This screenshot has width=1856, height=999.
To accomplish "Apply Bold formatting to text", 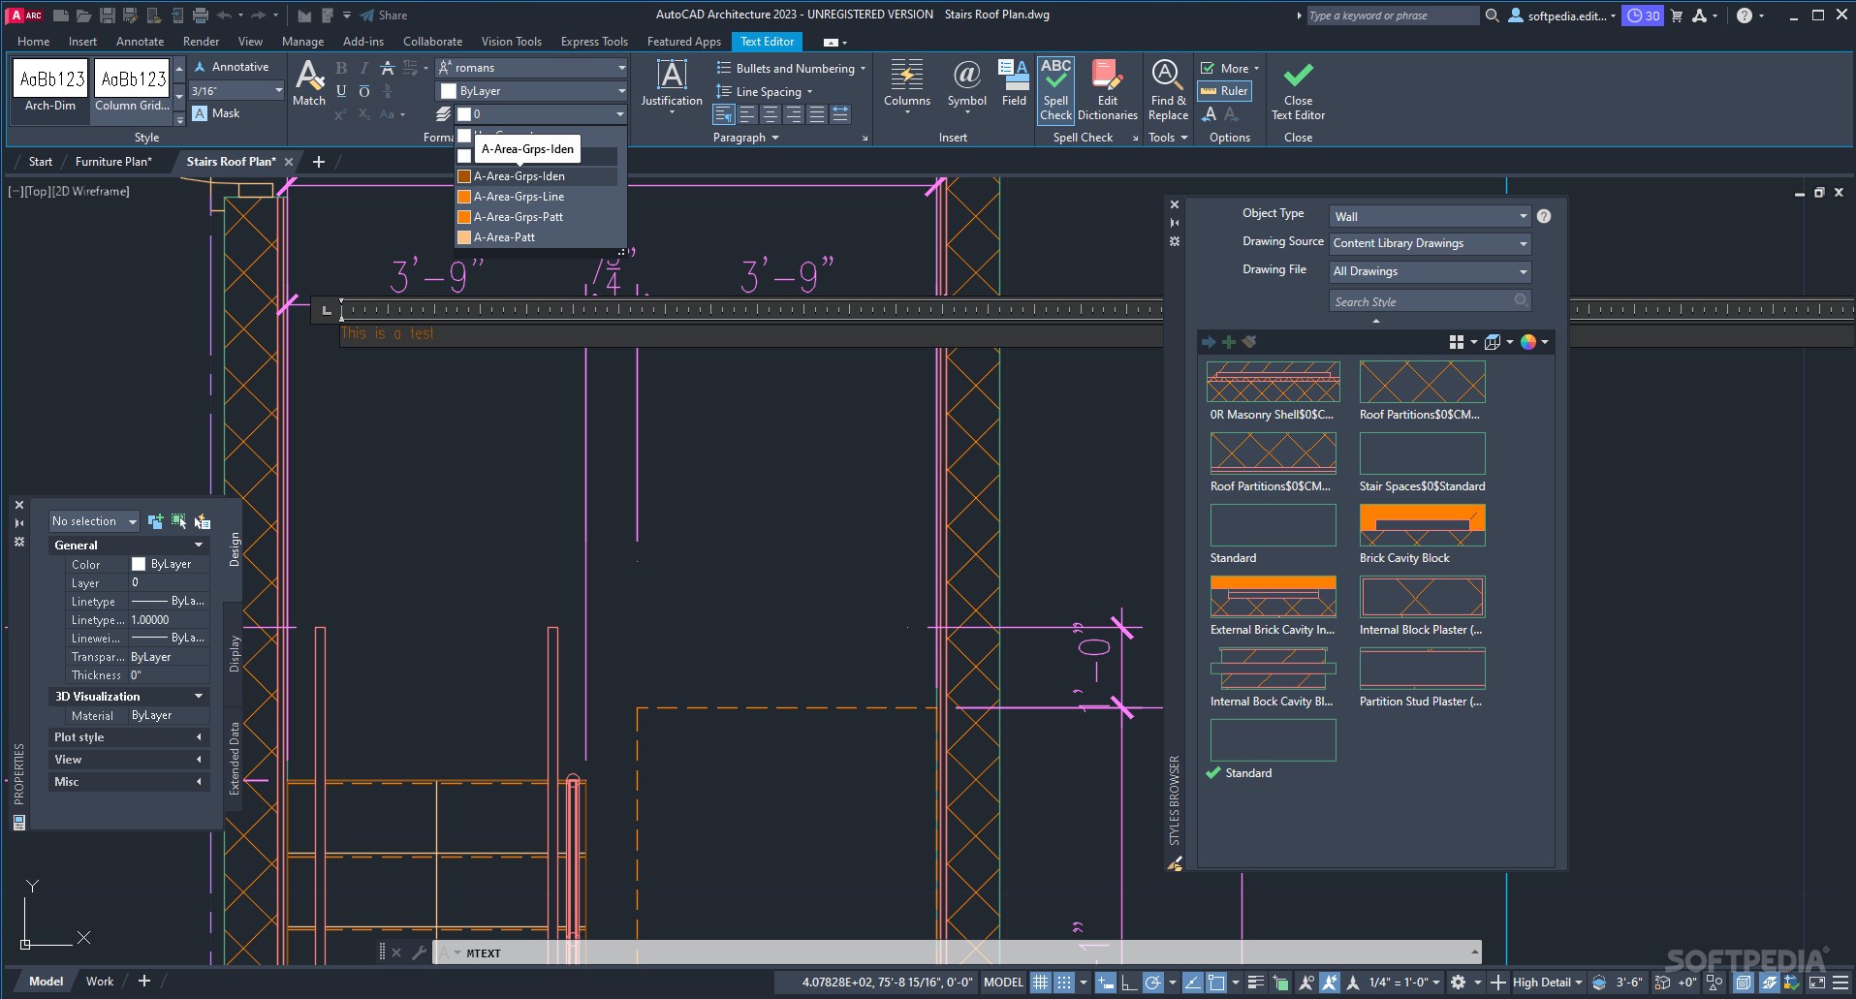I will pyautogui.click(x=341, y=68).
